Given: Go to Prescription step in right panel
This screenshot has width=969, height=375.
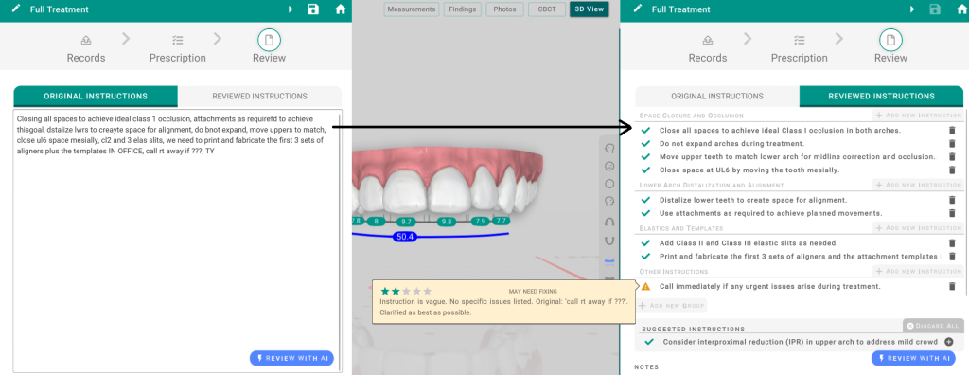Looking at the screenshot, I should click(x=799, y=47).
